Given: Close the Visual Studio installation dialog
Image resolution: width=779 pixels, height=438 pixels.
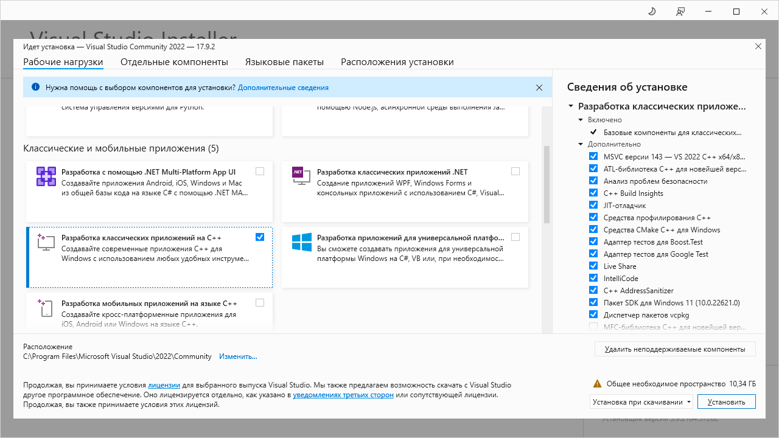Looking at the screenshot, I should coord(758,46).
